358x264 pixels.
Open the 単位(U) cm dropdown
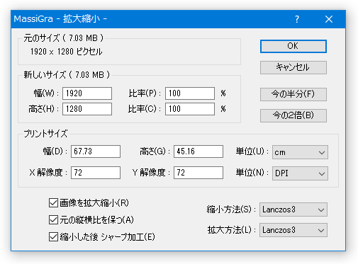[x=300, y=152]
